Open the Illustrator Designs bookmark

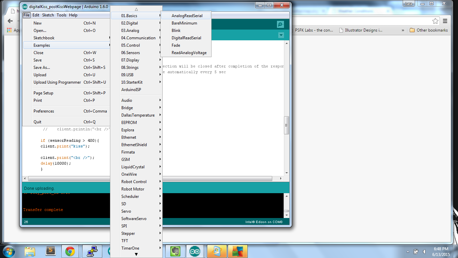coord(361,30)
